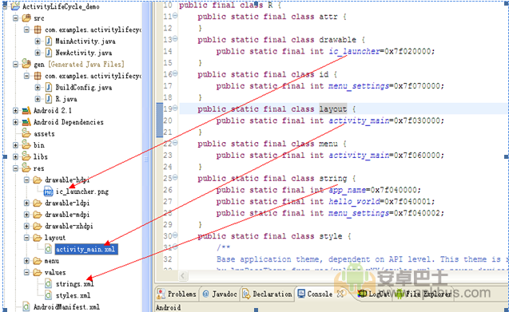This screenshot has width=509, height=312.
Task: Open the Javadoc tab
Action: (x=220, y=294)
